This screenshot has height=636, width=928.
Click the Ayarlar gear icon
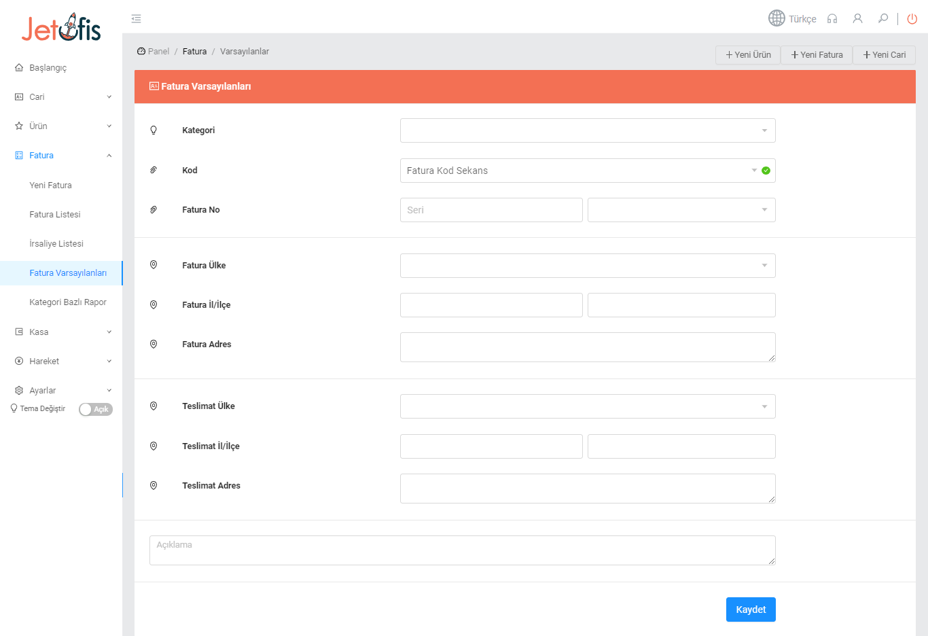pos(19,391)
